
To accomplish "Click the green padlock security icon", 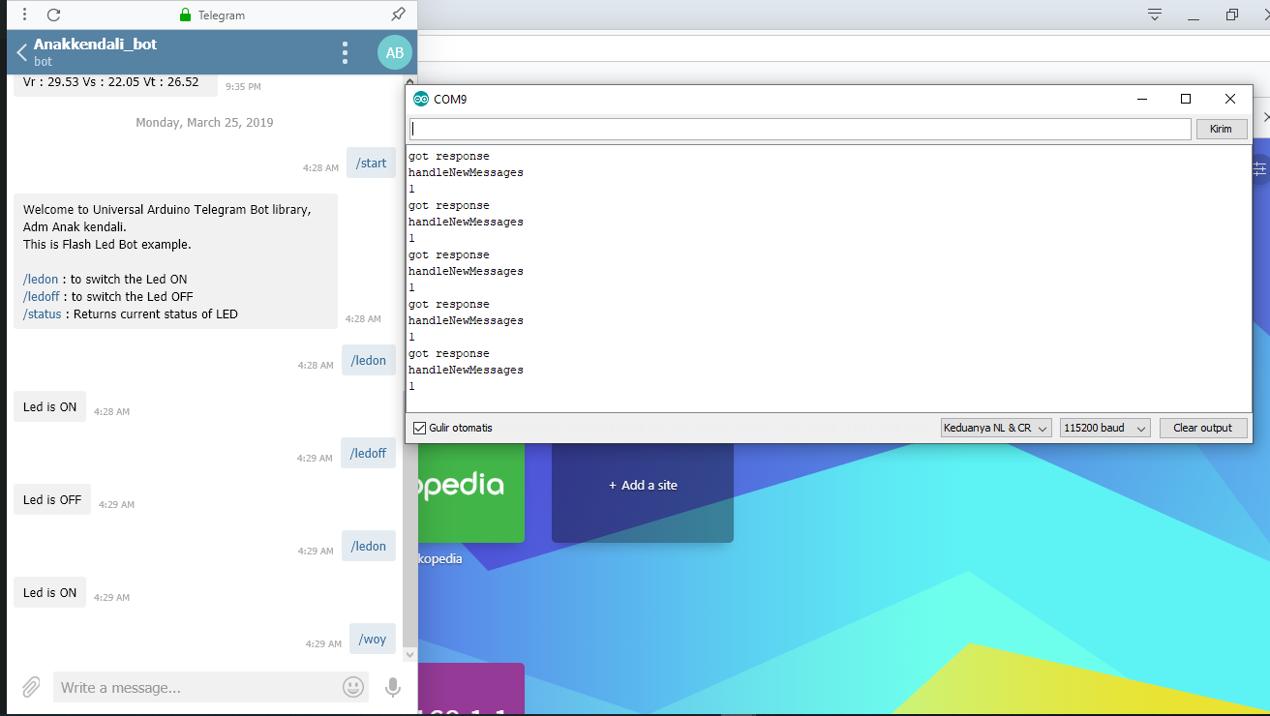I will pyautogui.click(x=186, y=15).
